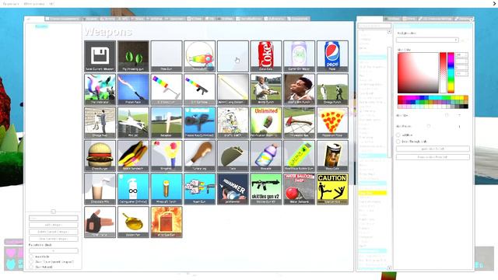Click the red alpha gradient strip

(443, 72)
